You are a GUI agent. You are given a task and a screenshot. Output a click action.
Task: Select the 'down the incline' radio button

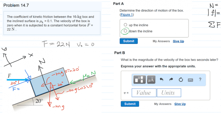coord(125,31)
